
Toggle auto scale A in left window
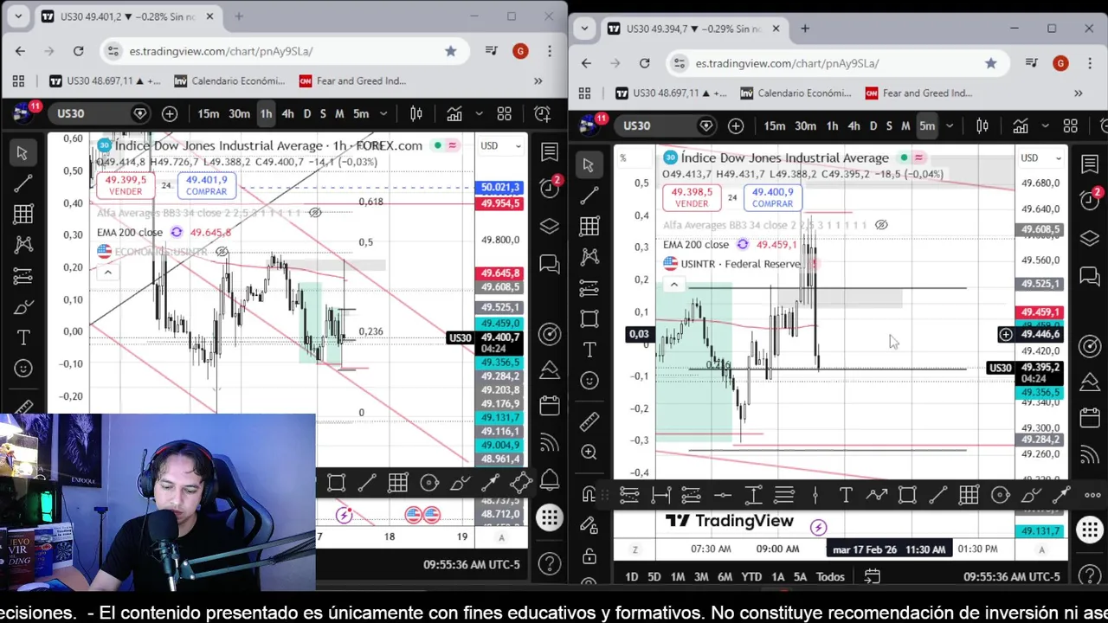click(501, 537)
